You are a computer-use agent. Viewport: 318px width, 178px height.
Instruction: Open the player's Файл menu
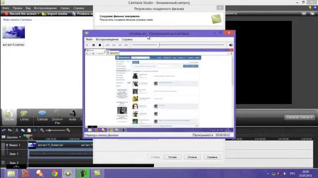(x=89, y=39)
